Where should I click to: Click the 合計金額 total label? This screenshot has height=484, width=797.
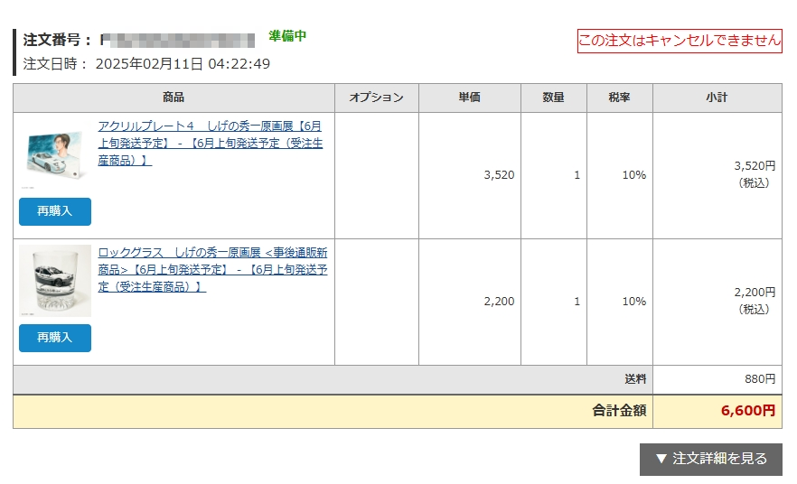click(x=619, y=410)
